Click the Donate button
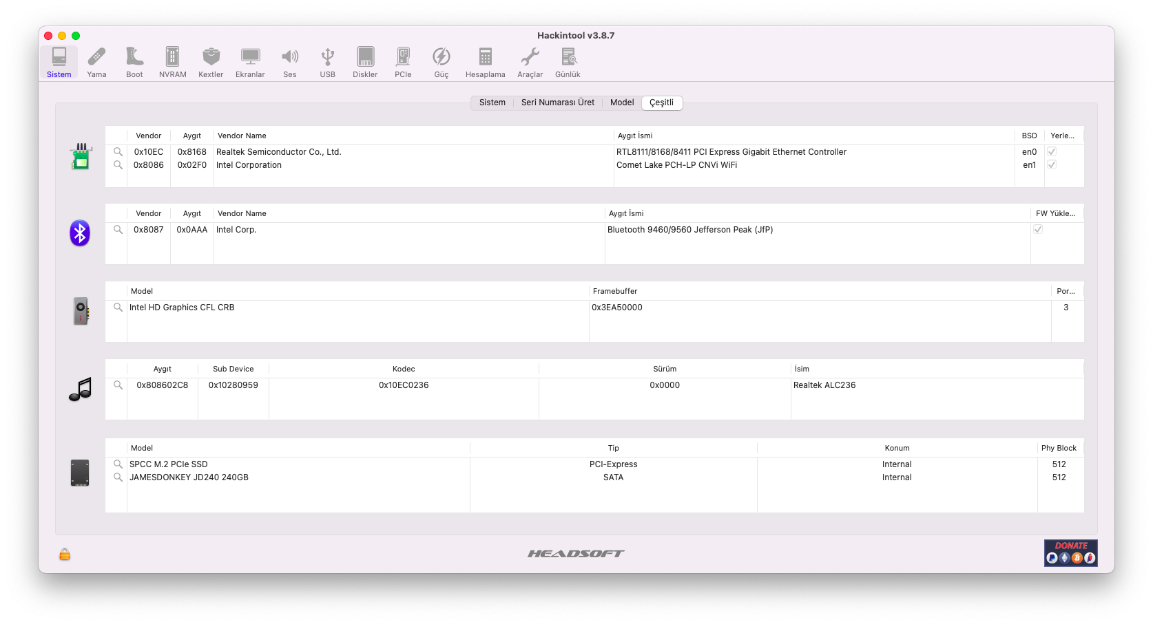 (1070, 553)
